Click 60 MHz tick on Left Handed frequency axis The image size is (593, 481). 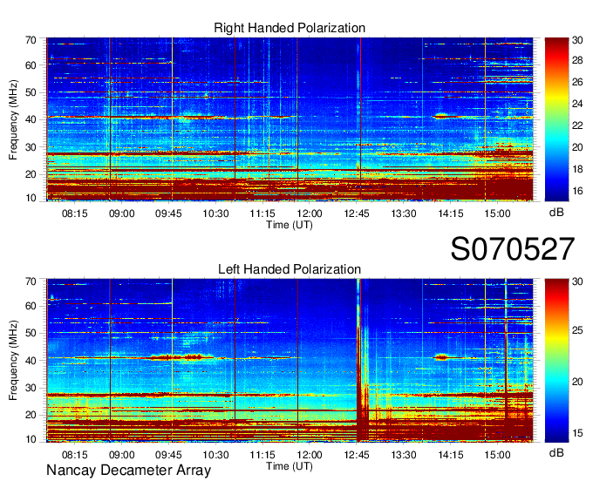pyautogui.click(x=31, y=306)
